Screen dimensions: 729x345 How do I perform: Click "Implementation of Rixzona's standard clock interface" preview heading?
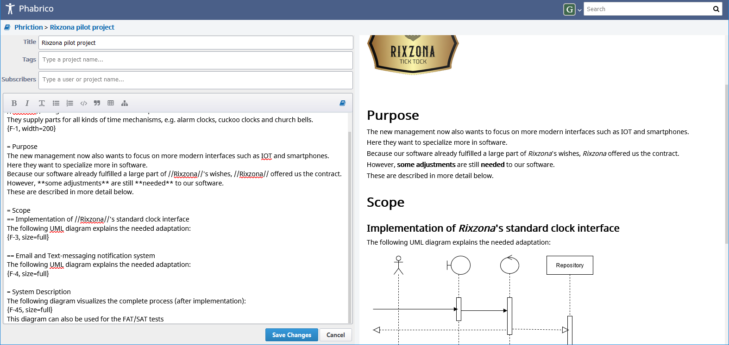click(493, 228)
